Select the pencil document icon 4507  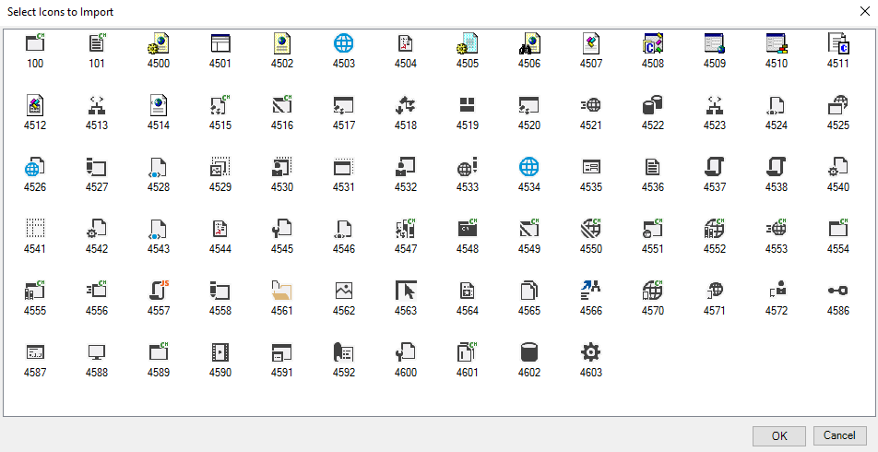point(591,43)
